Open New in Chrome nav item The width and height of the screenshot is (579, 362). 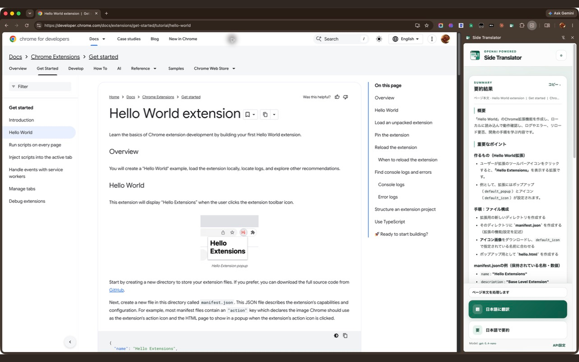[183, 39]
